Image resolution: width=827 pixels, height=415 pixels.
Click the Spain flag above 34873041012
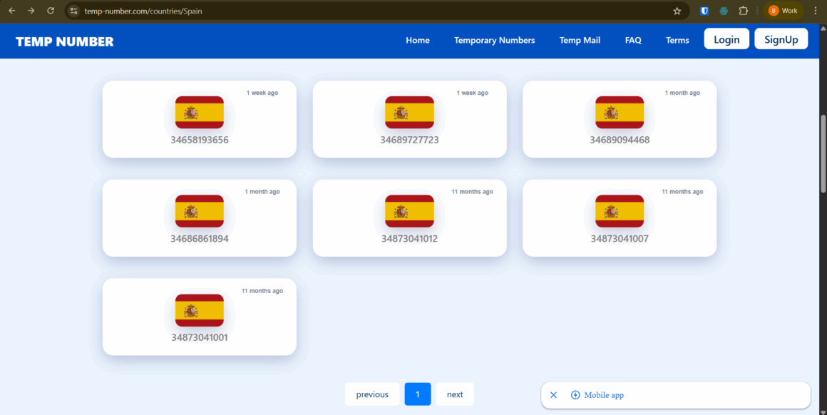[x=409, y=211]
